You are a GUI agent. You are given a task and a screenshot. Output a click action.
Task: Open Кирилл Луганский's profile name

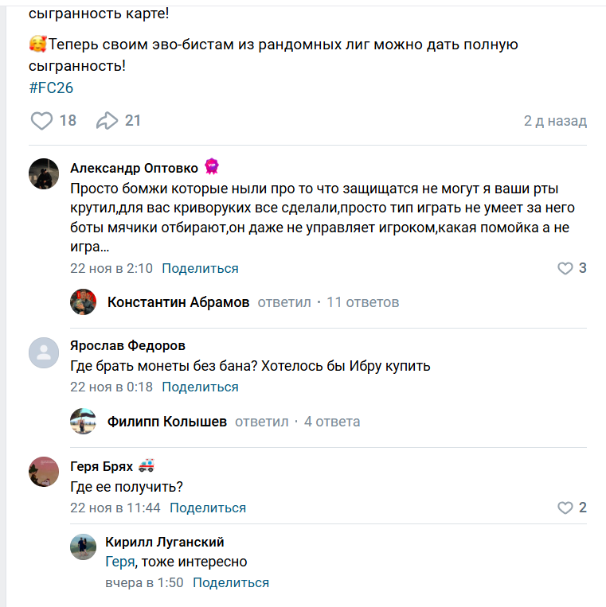click(165, 542)
